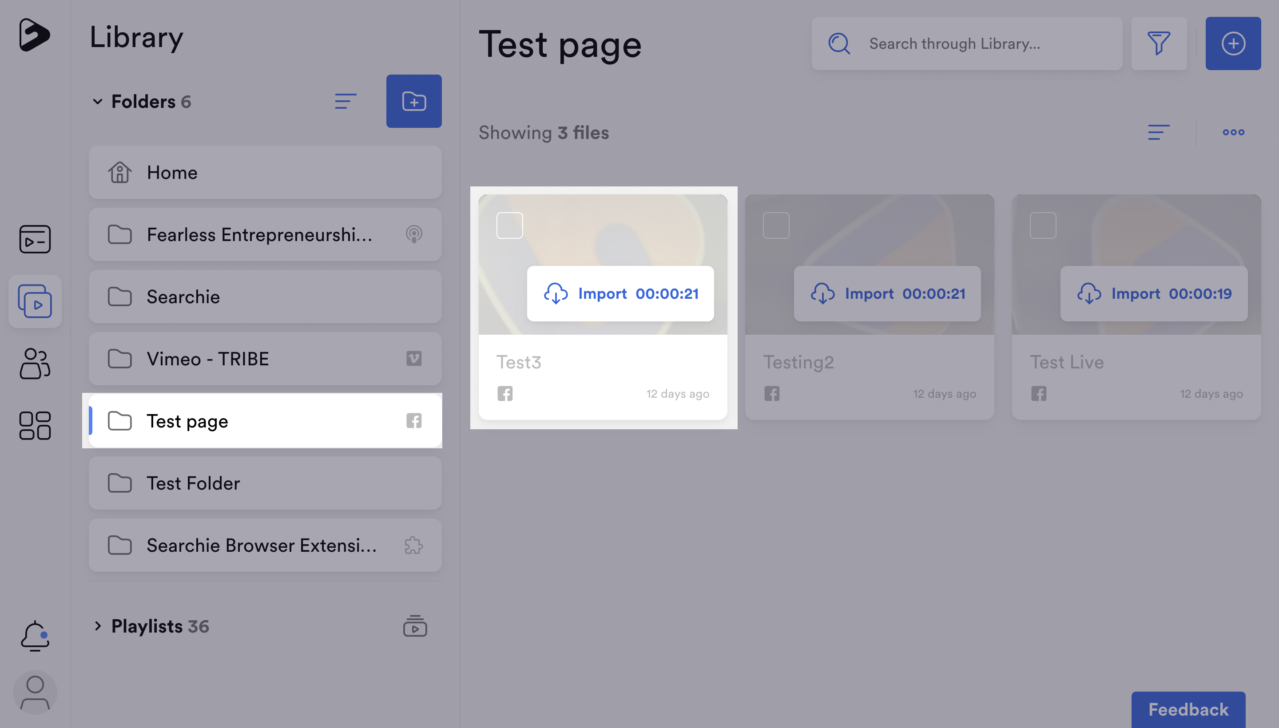Click the add media plus button
Image resolution: width=1279 pixels, height=728 pixels.
coord(1233,44)
